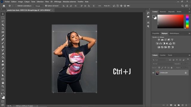
Task: Switch to the Couches tab
Action: (x=163, y=55)
